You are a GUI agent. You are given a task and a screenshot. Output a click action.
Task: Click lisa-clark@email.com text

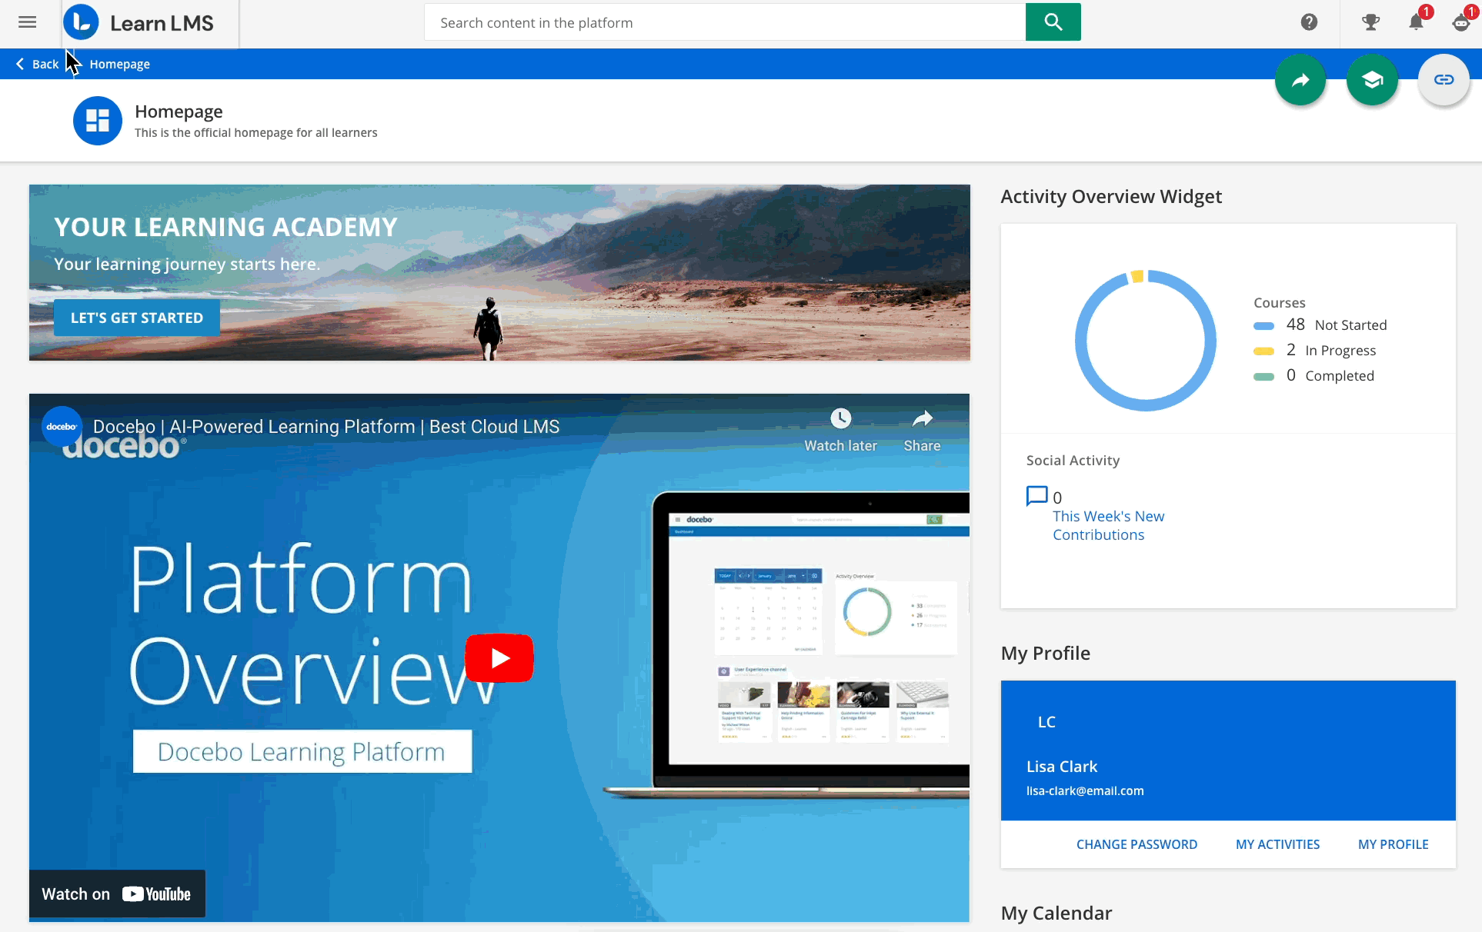(x=1085, y=791)
